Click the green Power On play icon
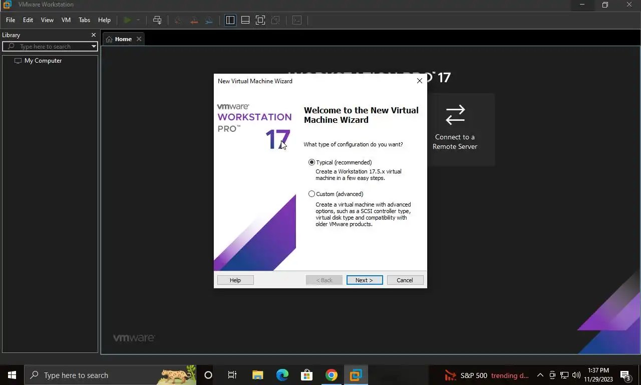The image size is (641, 385). pyautogui.click(x=127, y=20)
